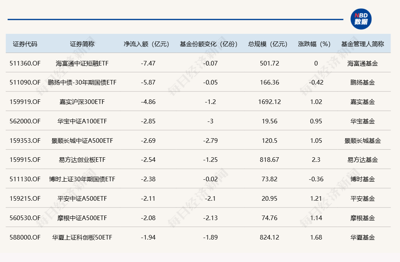Image resolution: width=400 pixels, height=262 pixels.
Task: Click manager 景顺长城基金
Action: (363, 141)
